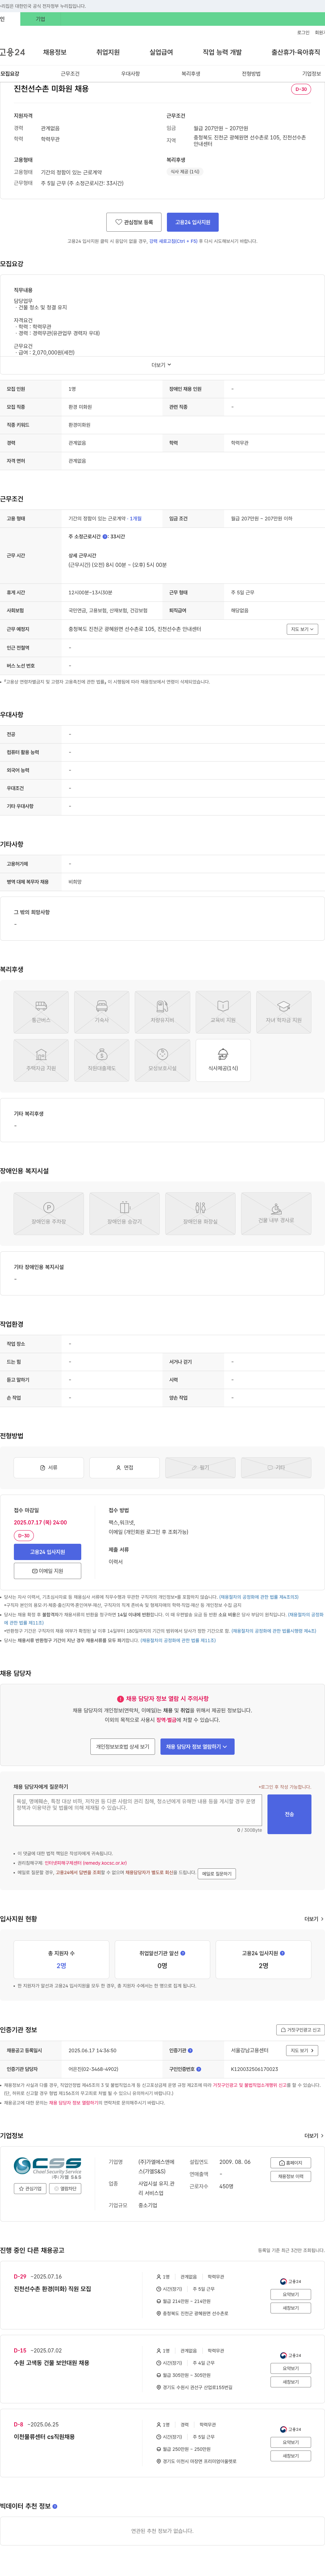Select the 차량유지비 welfare icon tile
The image size is (325, 2576).
[x=162, y=1012]
